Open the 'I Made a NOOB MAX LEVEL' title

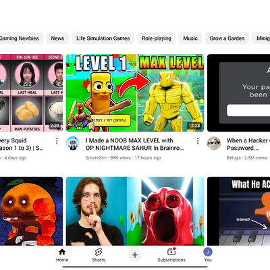[134, 144]
